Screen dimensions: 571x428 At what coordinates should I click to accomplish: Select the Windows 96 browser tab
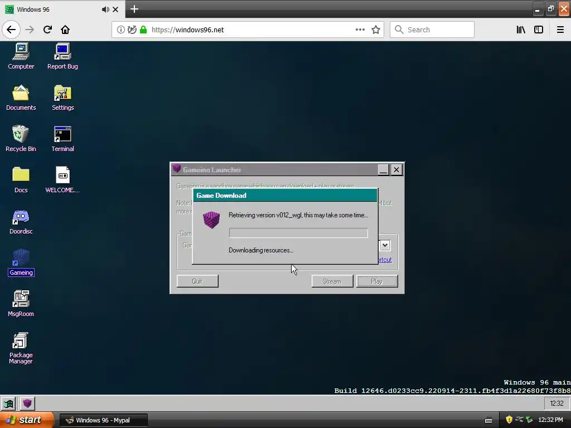tap(62, 9)
